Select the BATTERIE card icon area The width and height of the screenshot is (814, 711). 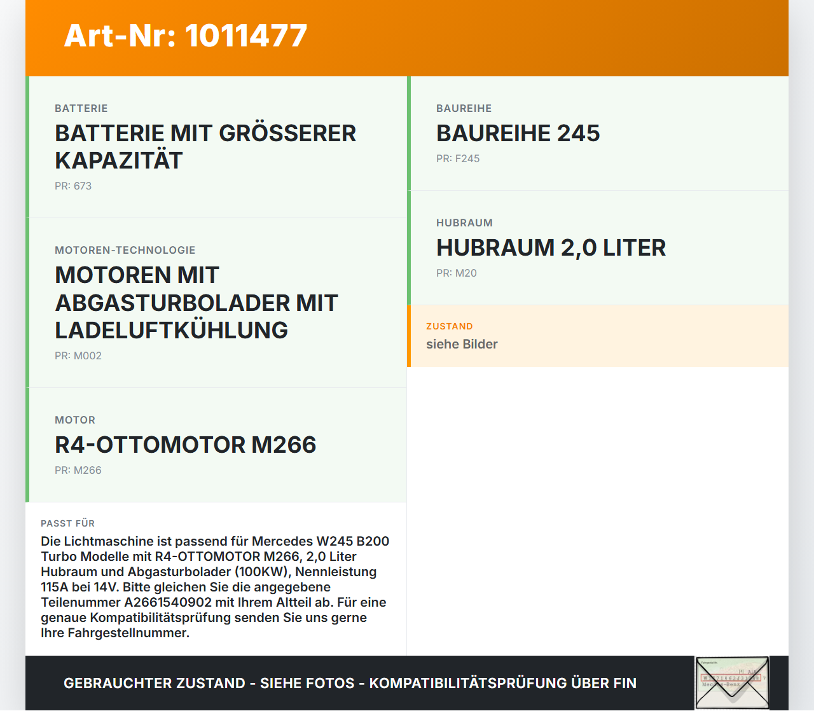click(28, 146)
